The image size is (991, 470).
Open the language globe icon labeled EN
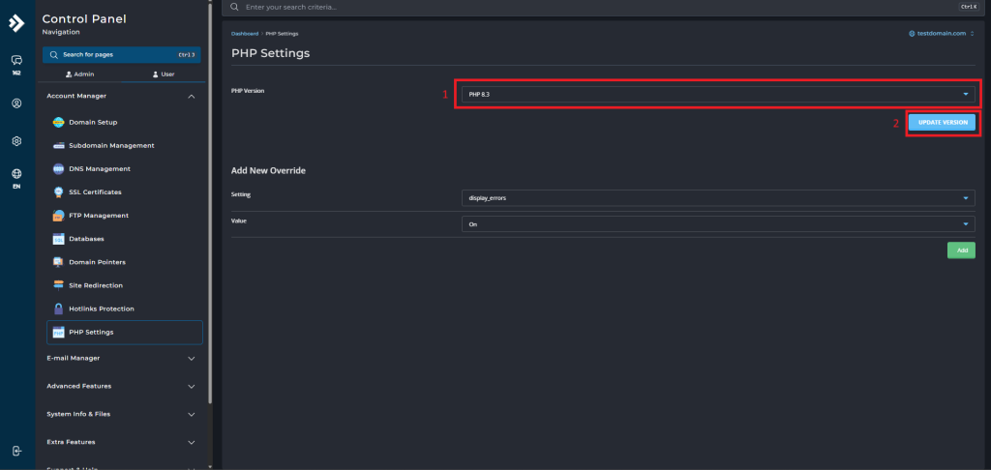[17, 174]
